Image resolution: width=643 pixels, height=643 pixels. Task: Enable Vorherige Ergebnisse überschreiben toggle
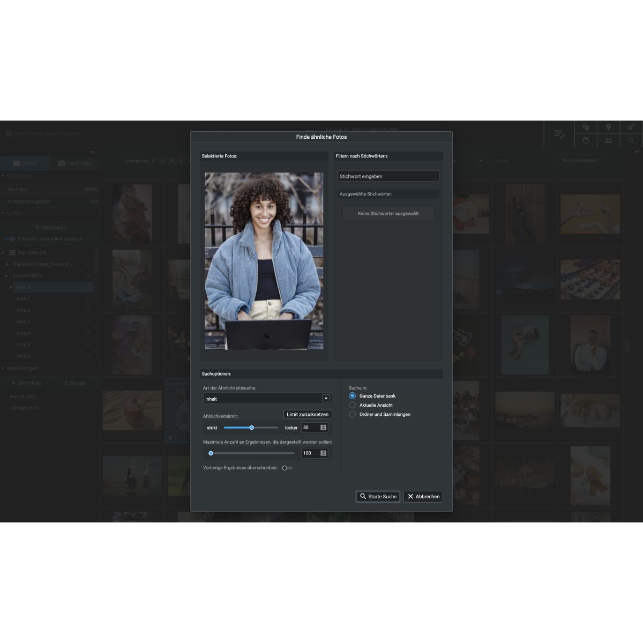(287, 468)
